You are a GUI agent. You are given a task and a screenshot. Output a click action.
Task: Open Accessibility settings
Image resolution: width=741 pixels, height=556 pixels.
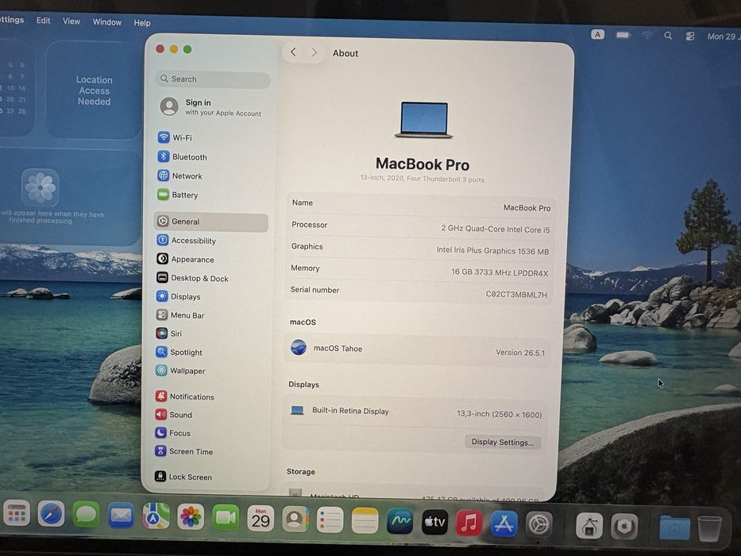coord(186,241)
